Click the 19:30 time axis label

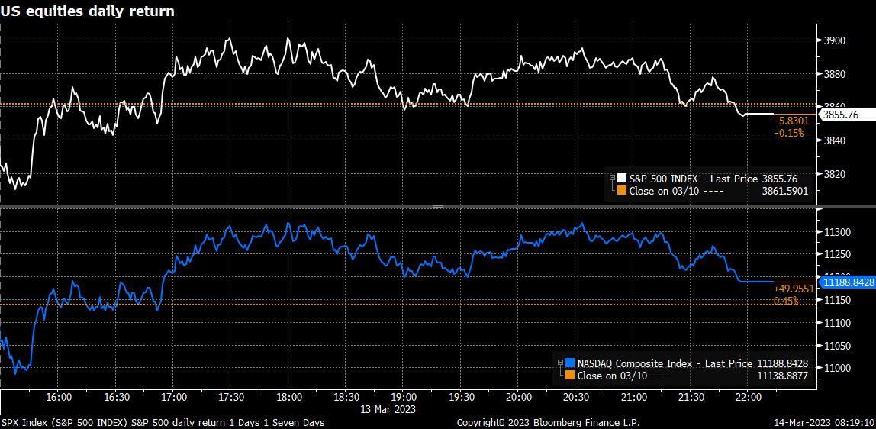pyautogui.click(x=461, y=397)
